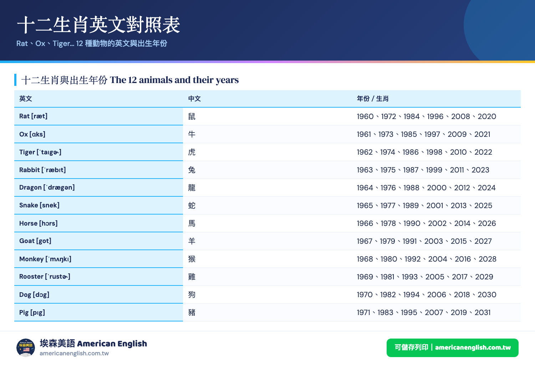Select the Dragon cell in the table
Screen dimensions: 535x366
pos(98,188)
